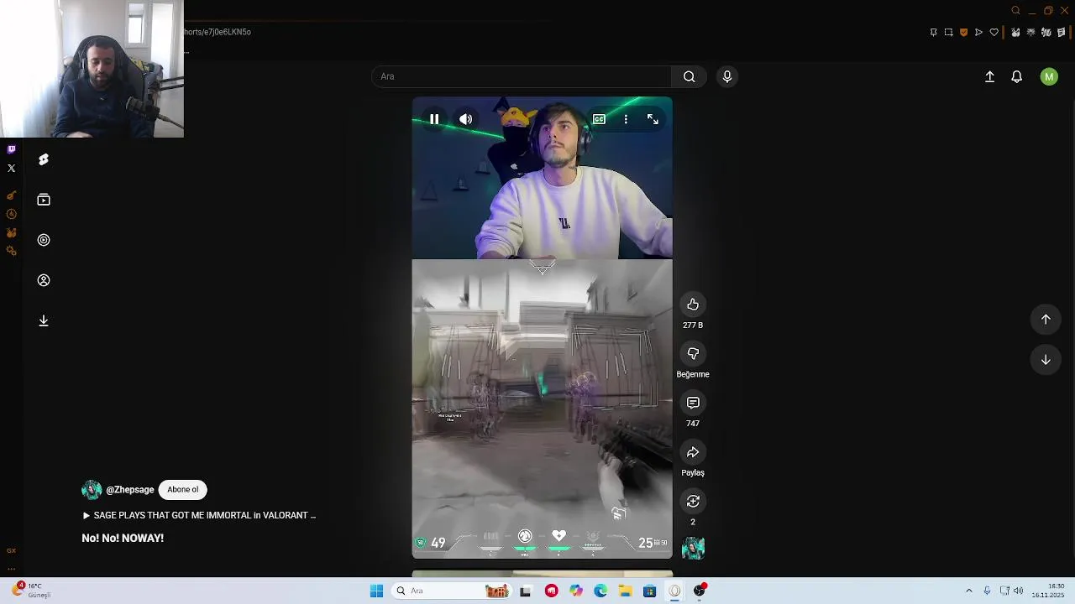
Task: Open the You profile icon in sidebar
Action: pos(44,280)
